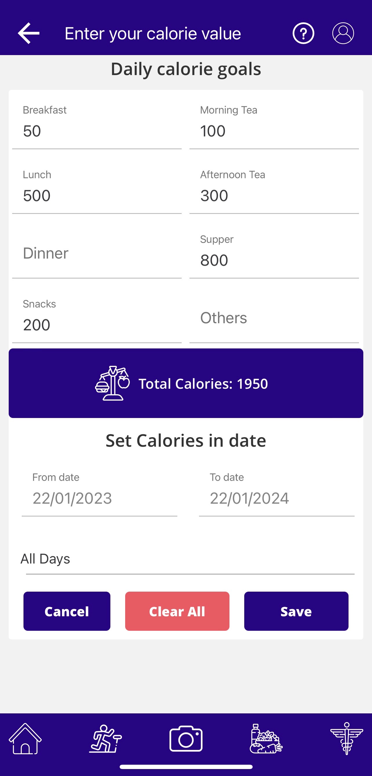Tap the Morning Tea input field
The height and width of the screenshot is (776, 372).
click(274, 131)
